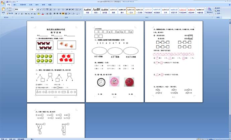Toggle bold formatting
This screenshot has height=140, width=231.
pyautogui.click(x=16, y=14)
